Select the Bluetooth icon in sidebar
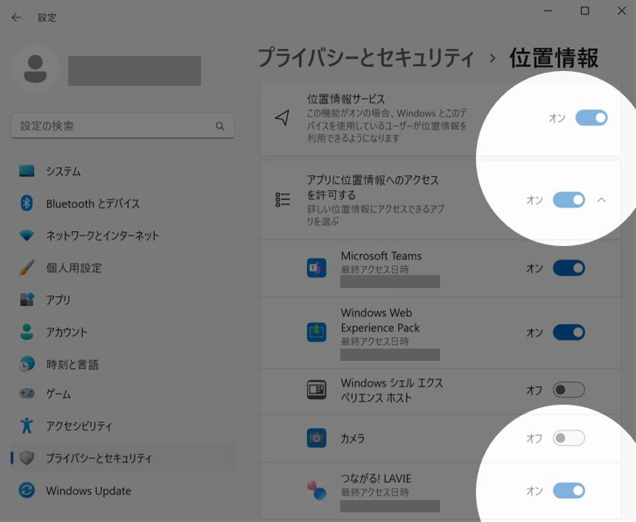The width and height of the screenshot is (636, 522). tap(27, 202)
